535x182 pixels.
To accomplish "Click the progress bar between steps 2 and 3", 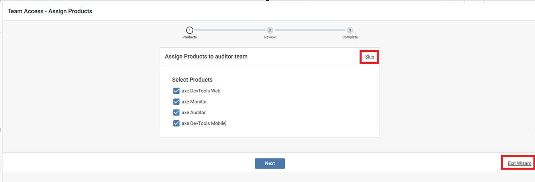I will click(x=309, y=30).
